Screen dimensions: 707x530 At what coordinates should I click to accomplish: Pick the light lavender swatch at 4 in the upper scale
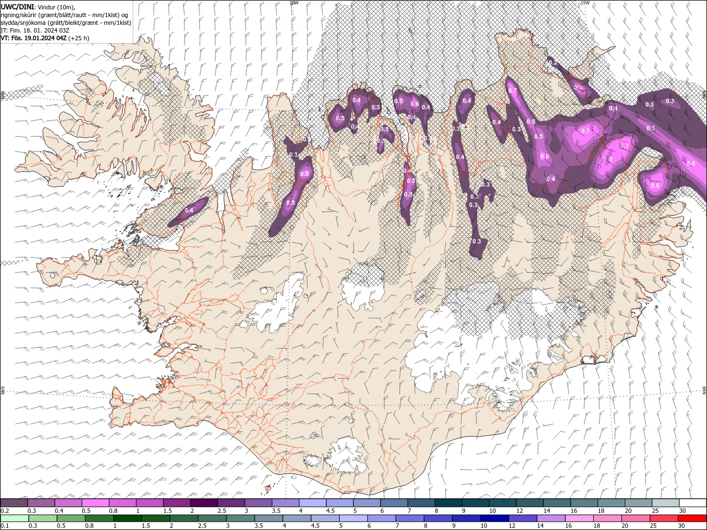(x=312, y=503)
